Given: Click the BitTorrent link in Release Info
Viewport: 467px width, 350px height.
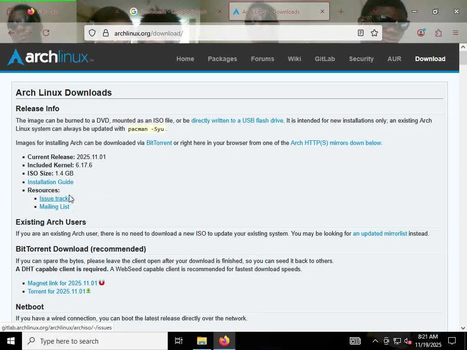Looking at the screenshot, I should [159, 143].
